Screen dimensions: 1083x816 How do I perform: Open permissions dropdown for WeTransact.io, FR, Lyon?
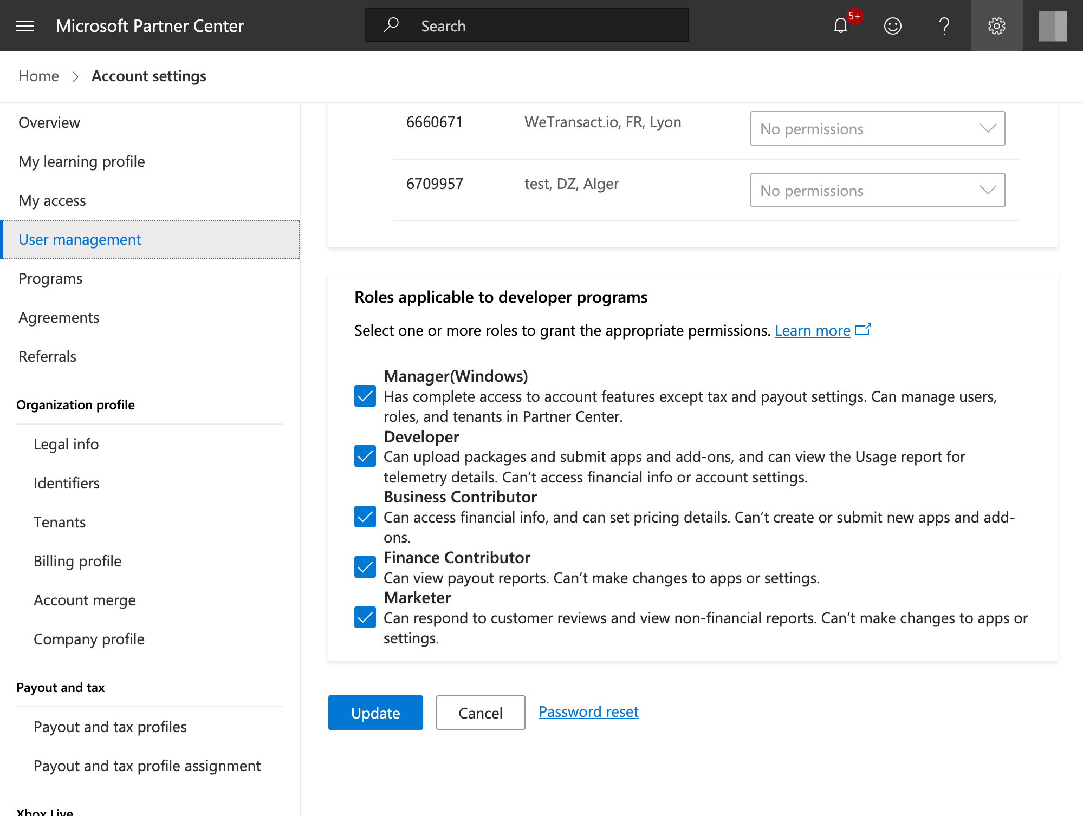click(878, 128)
